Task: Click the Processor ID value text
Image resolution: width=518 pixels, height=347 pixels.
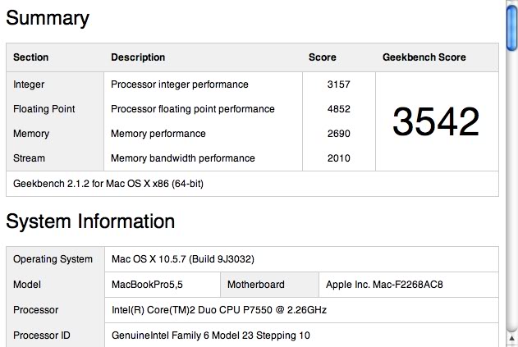Action: pyautogui.click(x=210, y=336)
